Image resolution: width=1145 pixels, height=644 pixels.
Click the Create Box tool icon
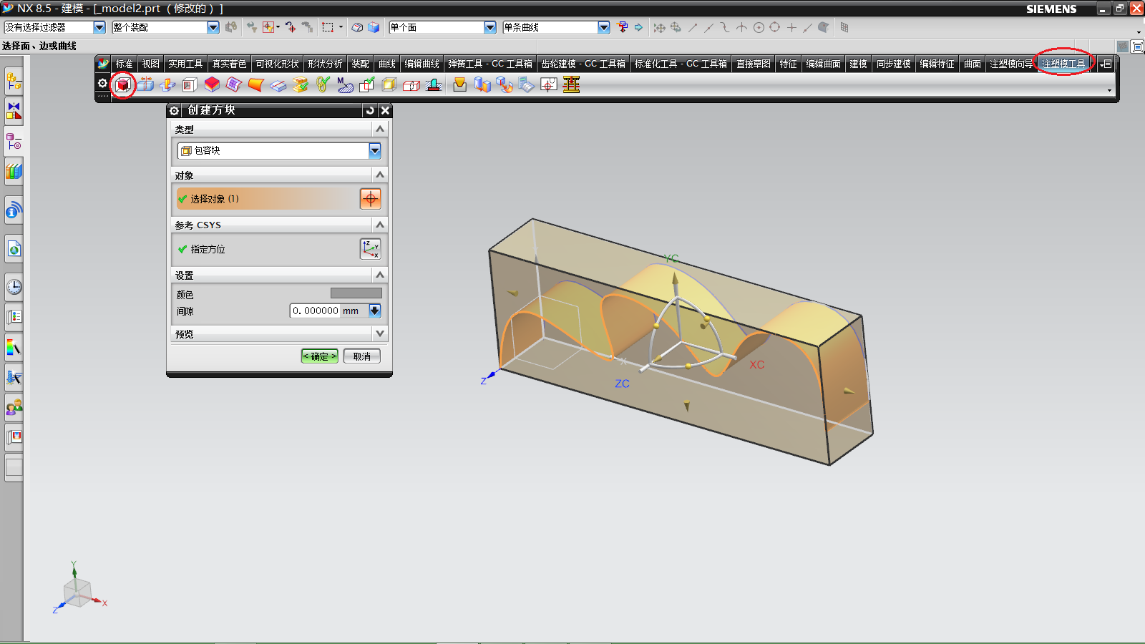pyautogui.click(x=123, y=85)
